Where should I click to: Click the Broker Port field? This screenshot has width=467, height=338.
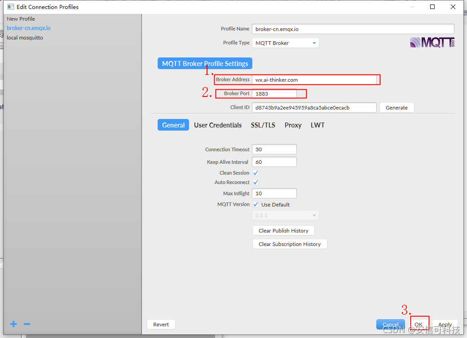tap(274, 93)
